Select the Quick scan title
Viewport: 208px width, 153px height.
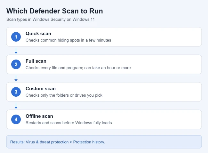38,34
